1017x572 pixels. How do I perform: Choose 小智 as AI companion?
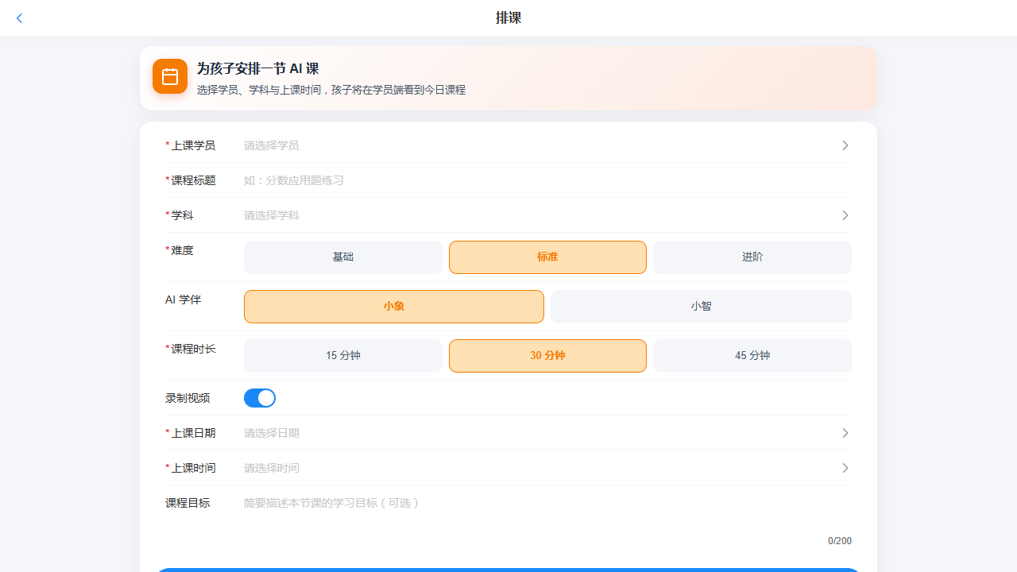pos(701,307)
